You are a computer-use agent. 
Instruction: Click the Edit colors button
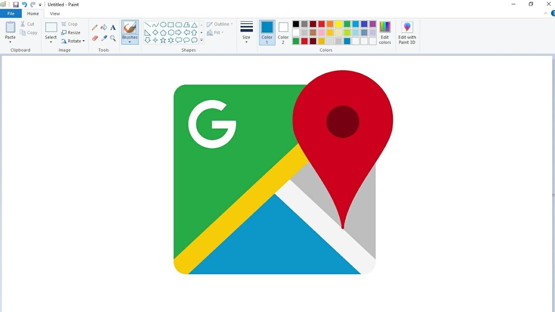(x=385, y=32)
